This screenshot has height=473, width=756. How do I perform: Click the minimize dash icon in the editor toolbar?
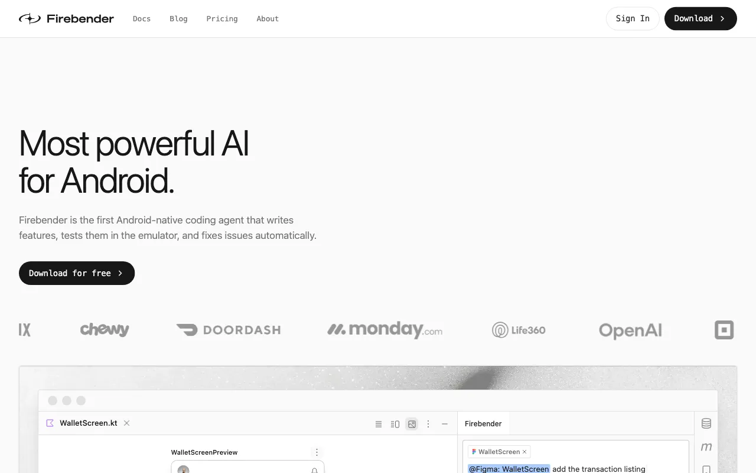tap(445, 424)
